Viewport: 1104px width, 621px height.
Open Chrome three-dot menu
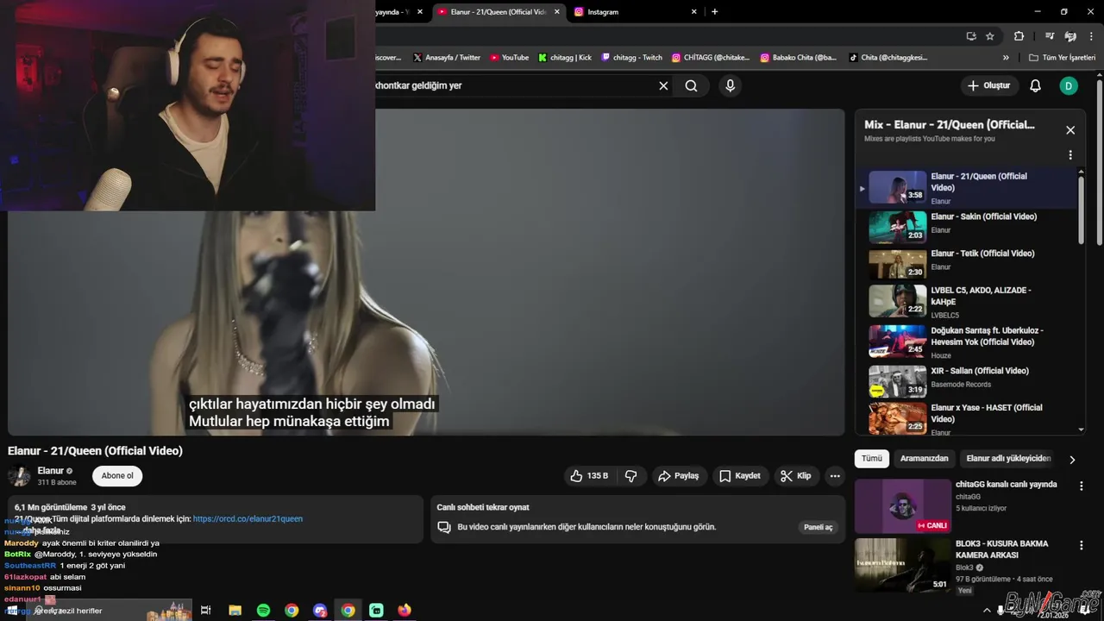pyautogui.click(x=1093, y=36)
